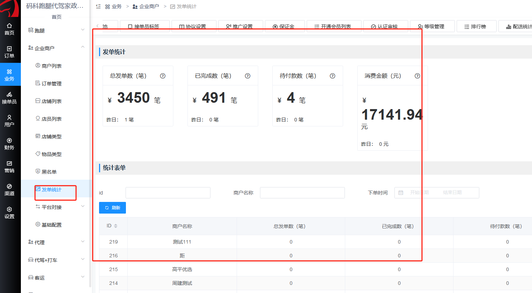Open the 首页 home icon in sidebar
The width and height of the screenshot is (532, 293).
click(x=9, y=29)
